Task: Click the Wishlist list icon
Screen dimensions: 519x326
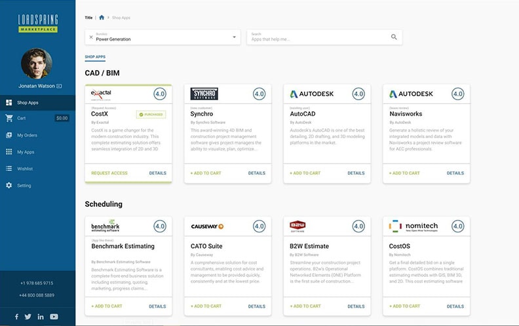Action: click(x=9, y=169)
